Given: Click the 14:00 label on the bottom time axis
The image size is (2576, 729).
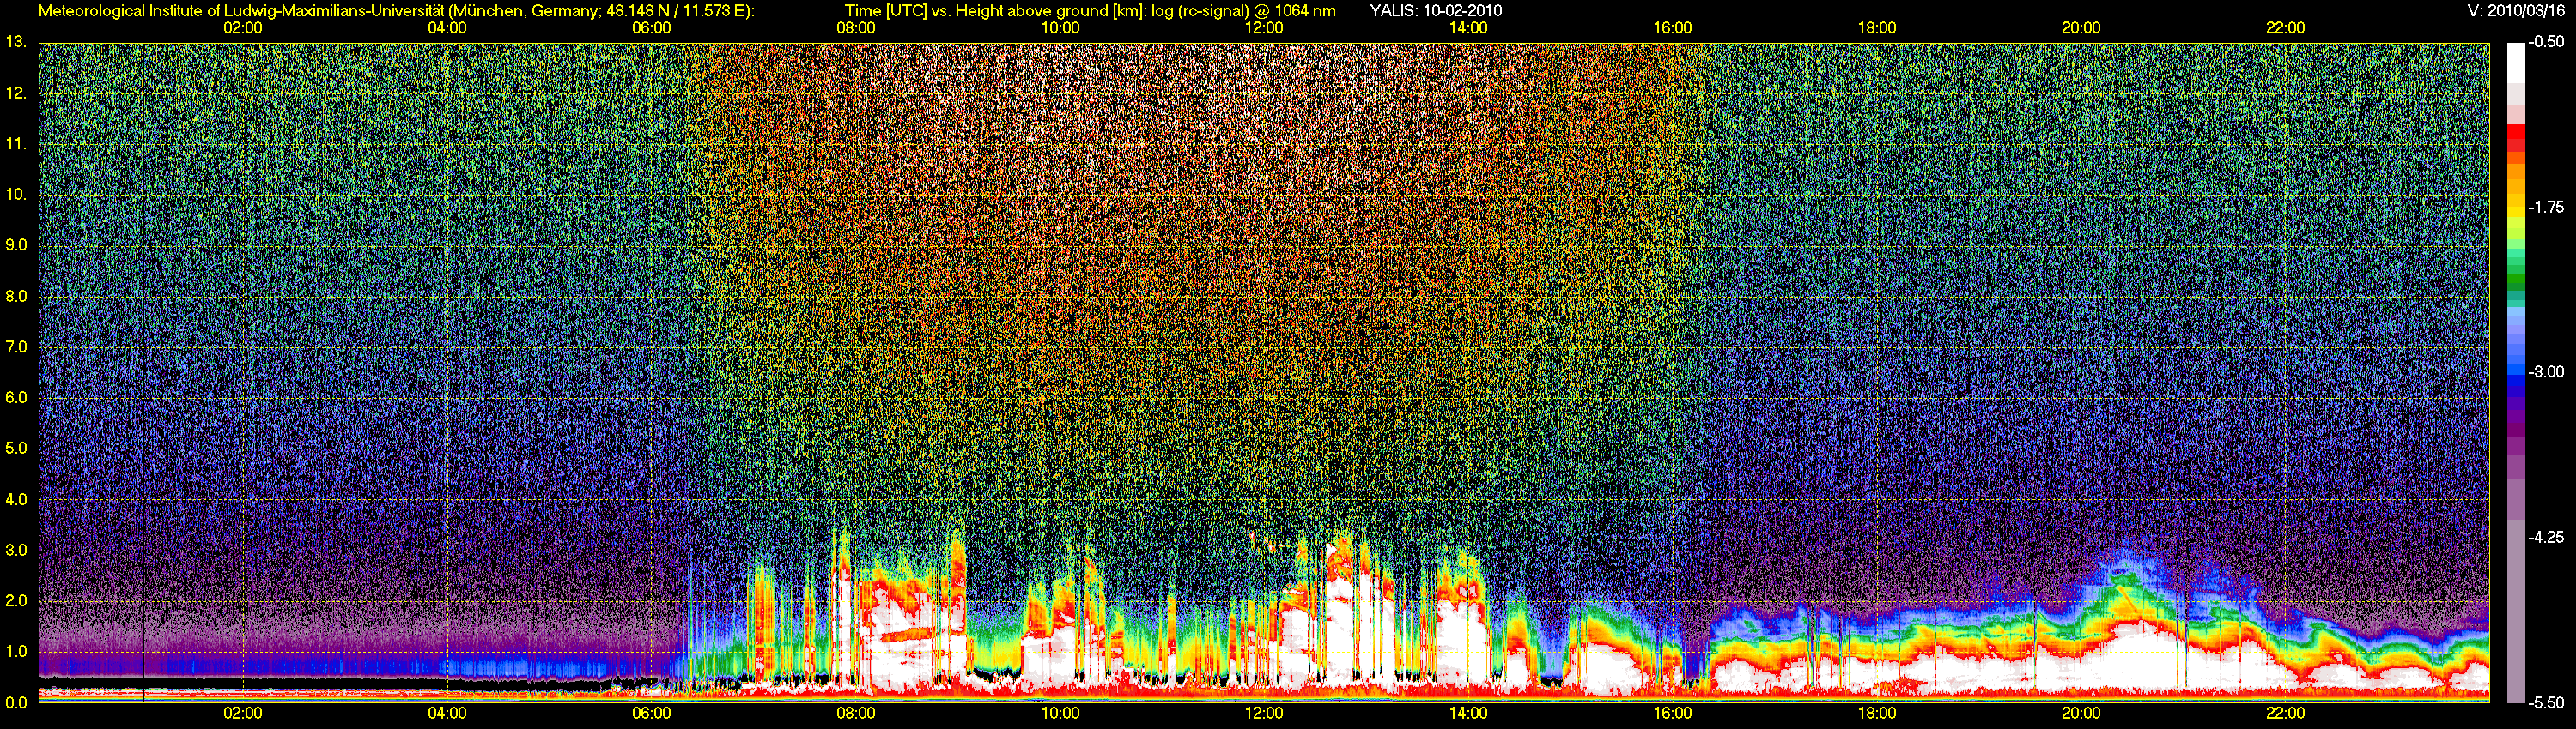Looking at the screenshot, I should tap(1468, 714).
